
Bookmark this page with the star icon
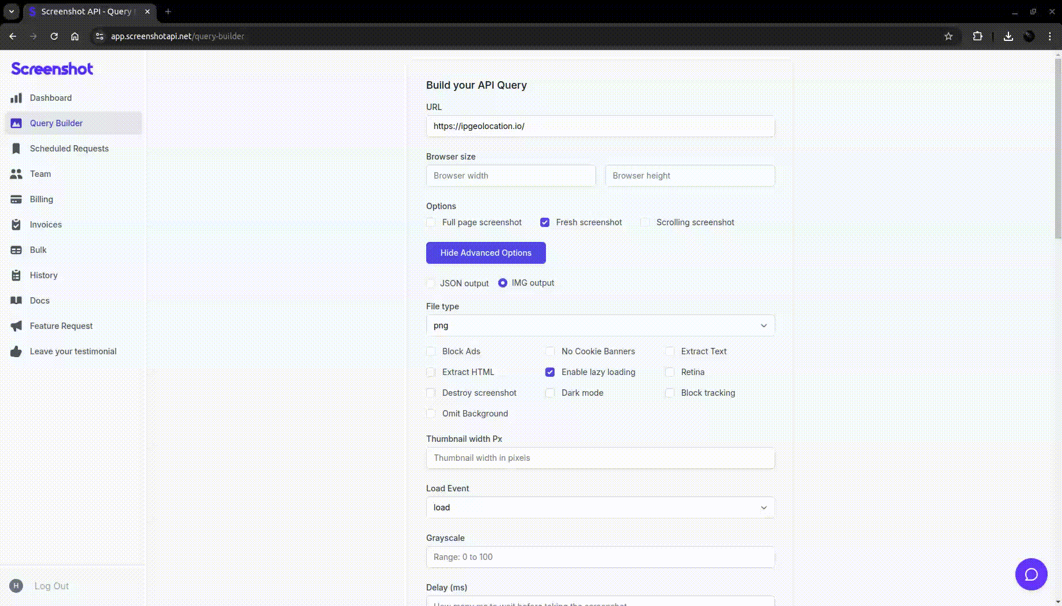pos(949,36)
